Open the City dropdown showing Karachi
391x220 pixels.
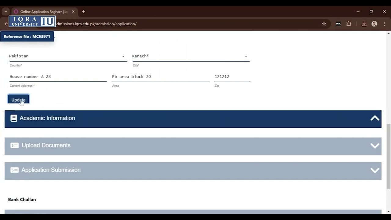(x=191, y=56)
